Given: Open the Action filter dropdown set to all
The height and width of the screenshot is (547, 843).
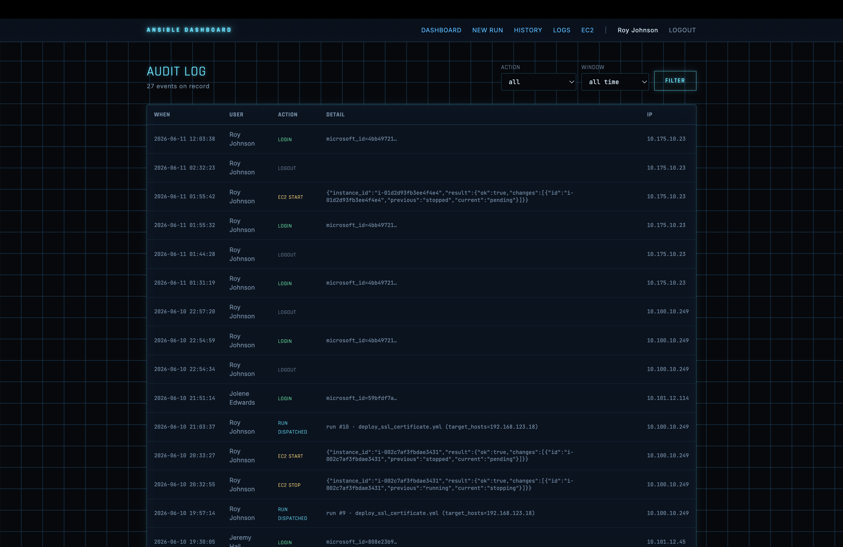Looking at the screenshot, I should coord(538,82).
